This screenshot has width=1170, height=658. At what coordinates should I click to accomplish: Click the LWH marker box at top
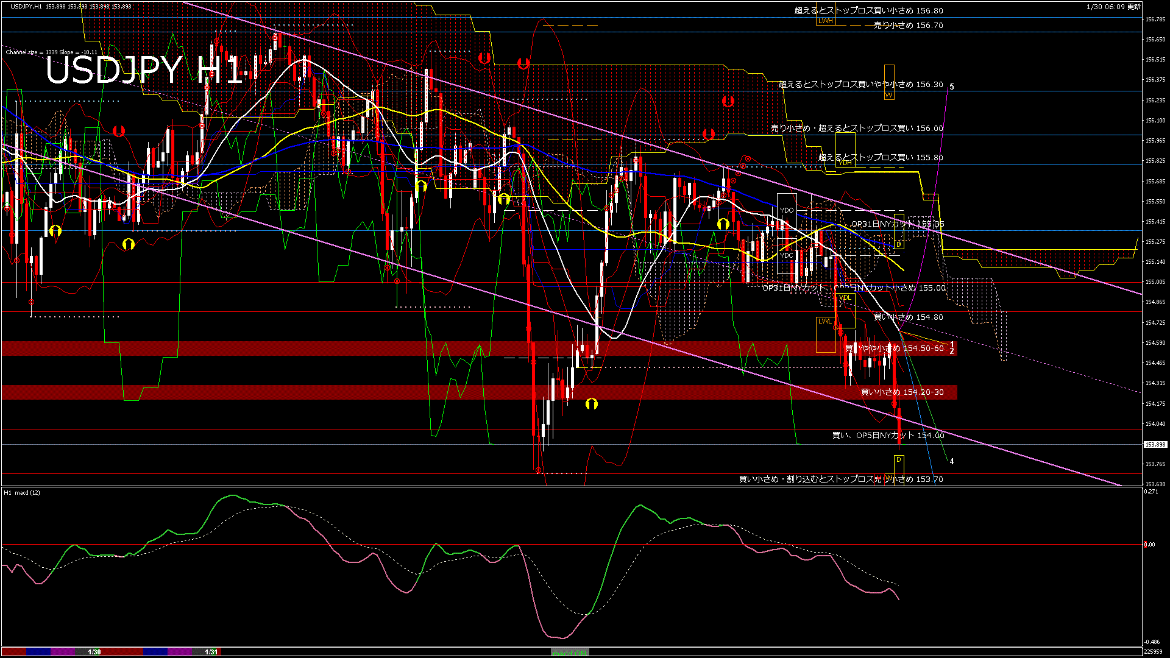825,21
